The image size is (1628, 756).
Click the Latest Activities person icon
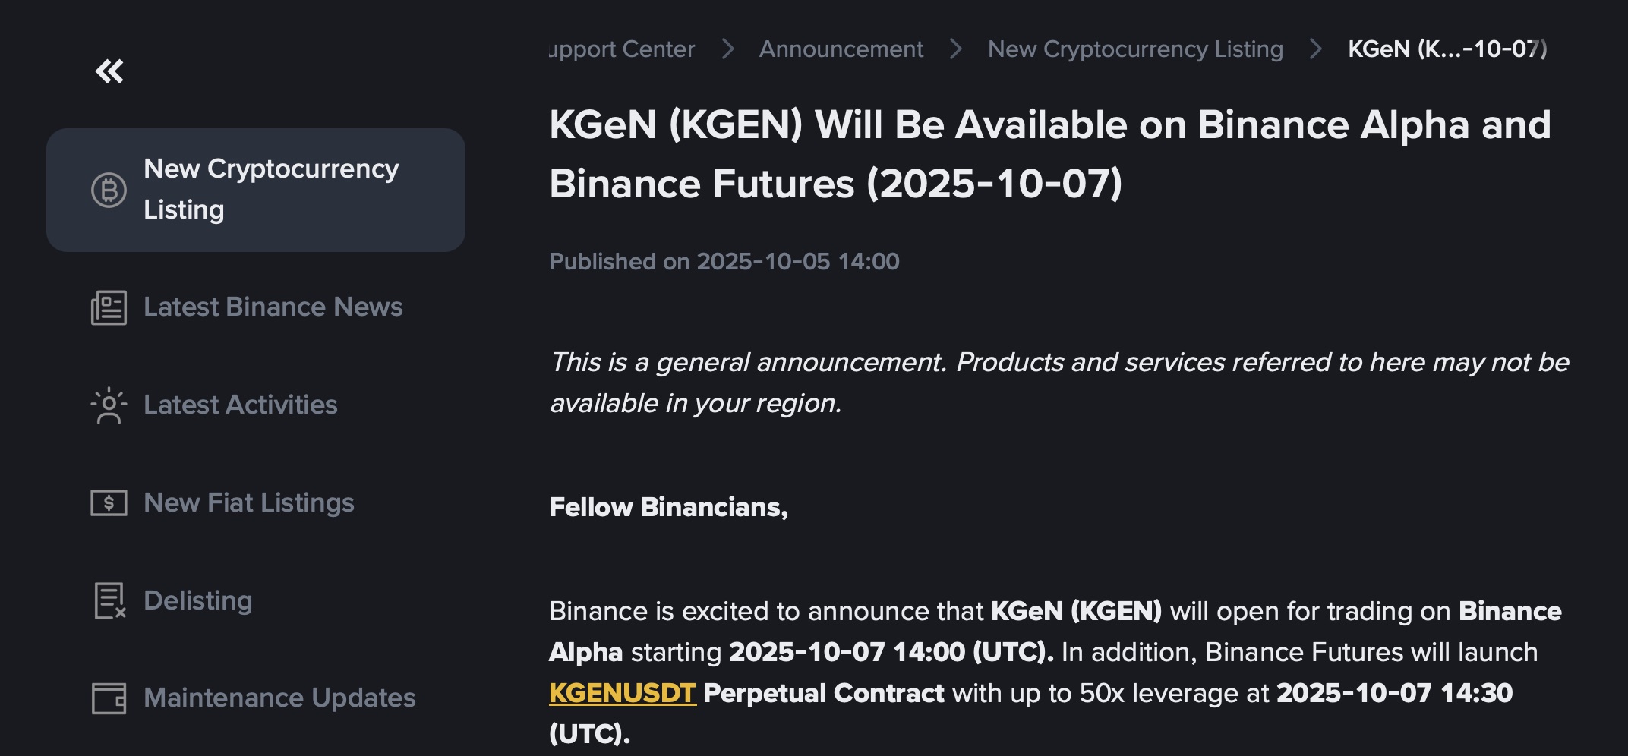(x=109, y=405)
